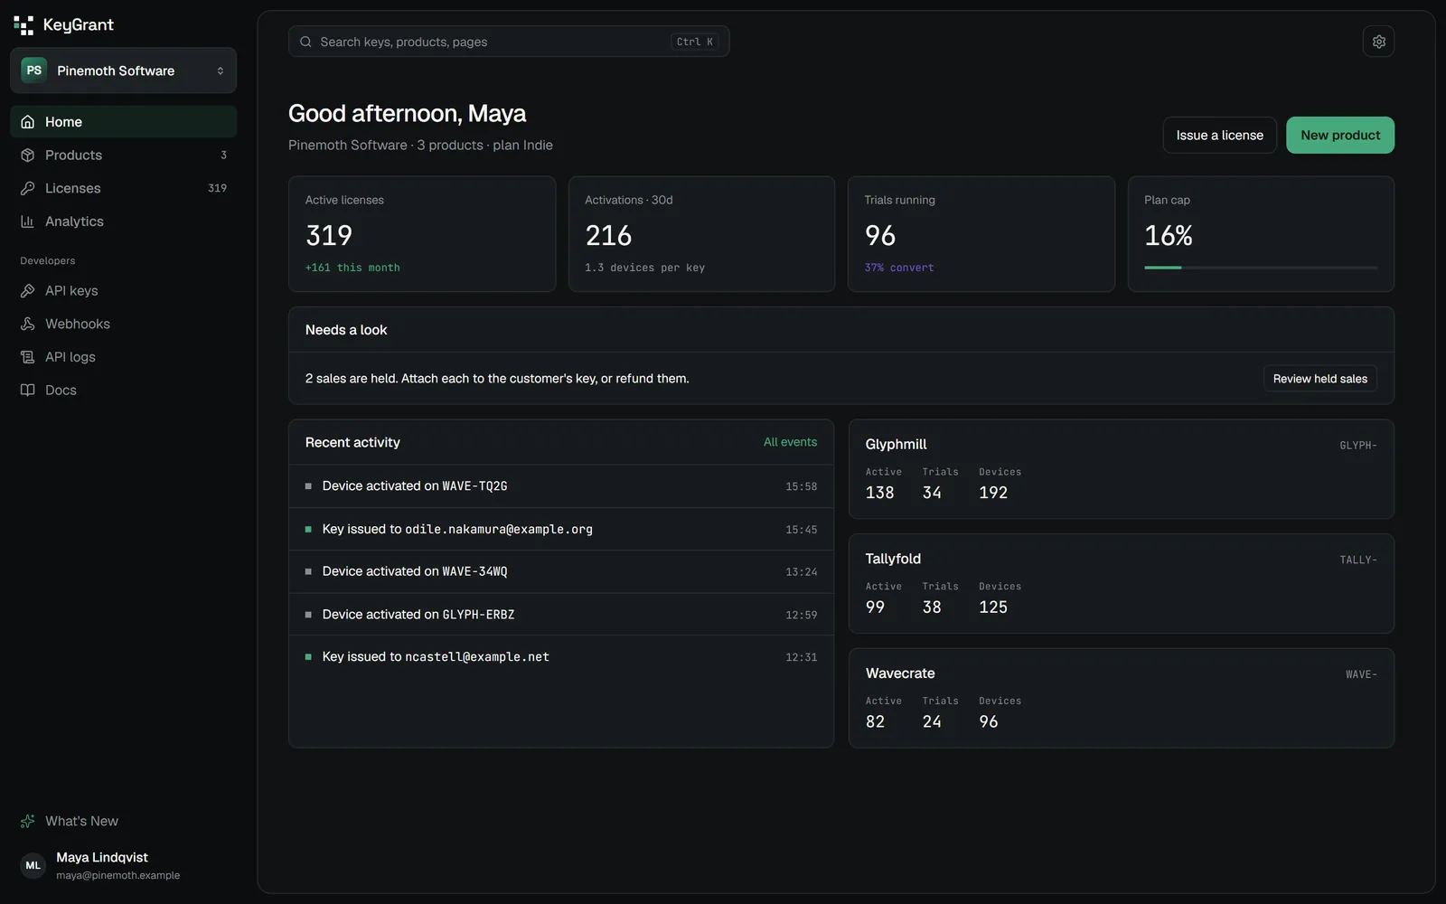1446x904 pixels.
Task: Click the Products cube icon
Action: pos(28,155)
